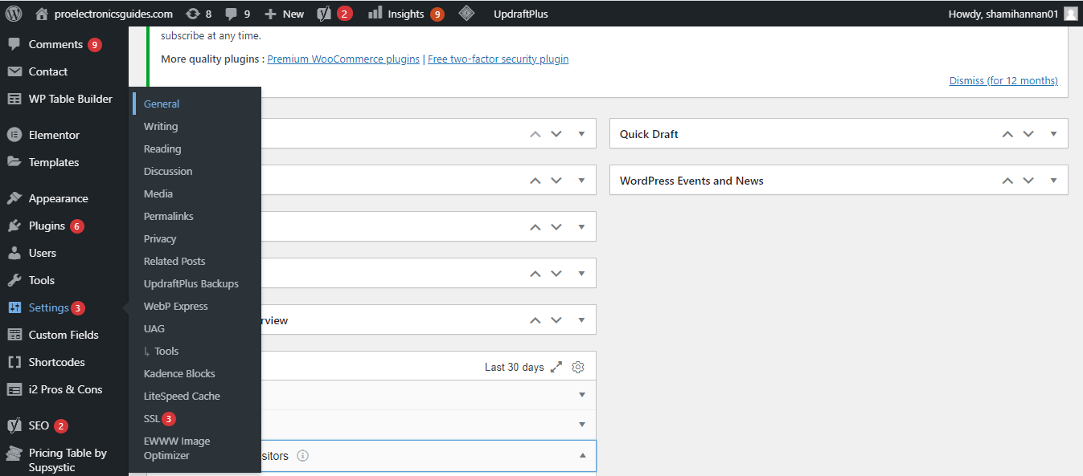
Task: Click the Plugins sidebar icon
Action: 14,226
